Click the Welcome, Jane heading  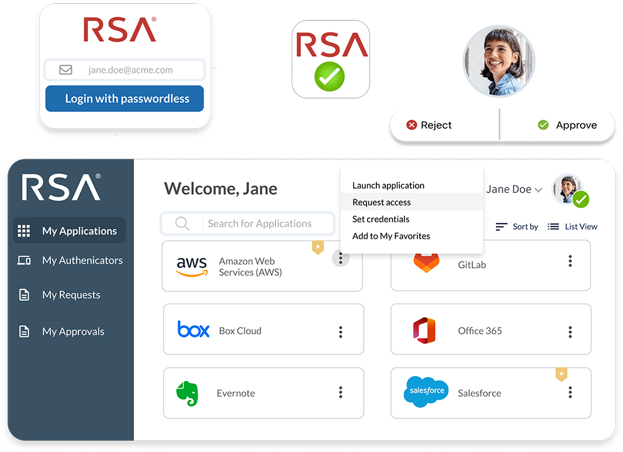221,189
